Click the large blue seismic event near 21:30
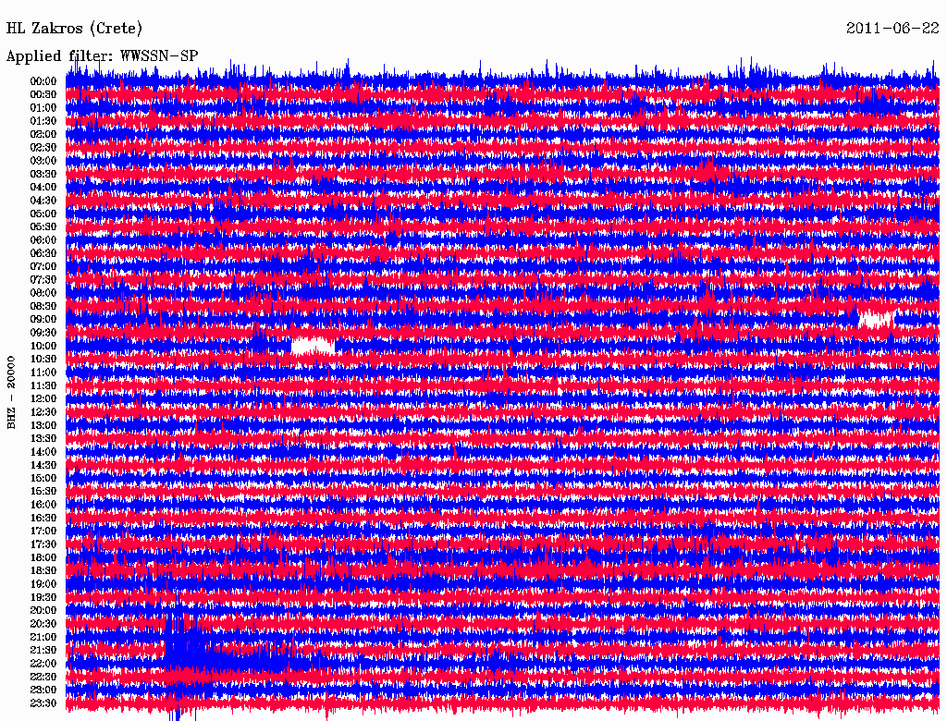Viewport: 947px width, 721px height. click(x=185, y=652)
